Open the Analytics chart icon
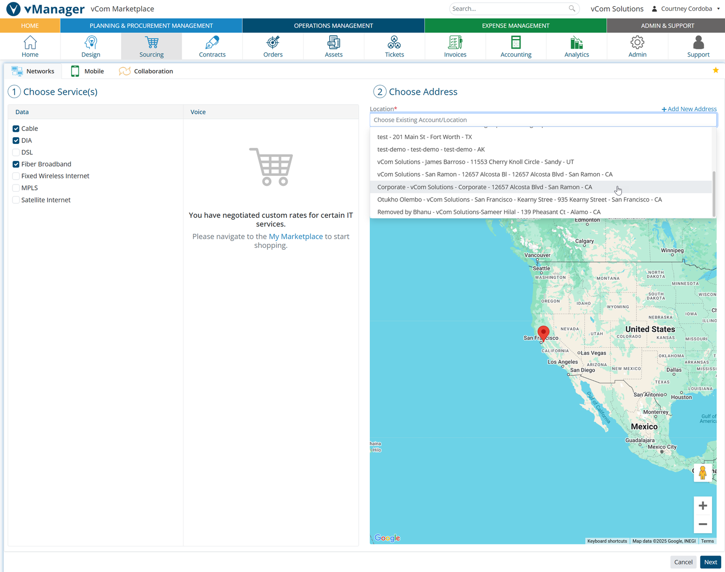The width and height of the screenshot is (725, 572). tap(577, 43)
